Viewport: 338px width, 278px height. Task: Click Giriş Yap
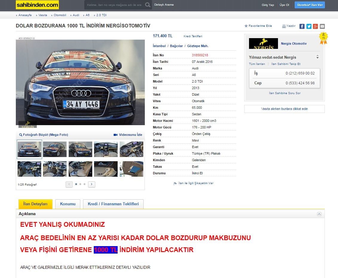(x=268, y=5)
